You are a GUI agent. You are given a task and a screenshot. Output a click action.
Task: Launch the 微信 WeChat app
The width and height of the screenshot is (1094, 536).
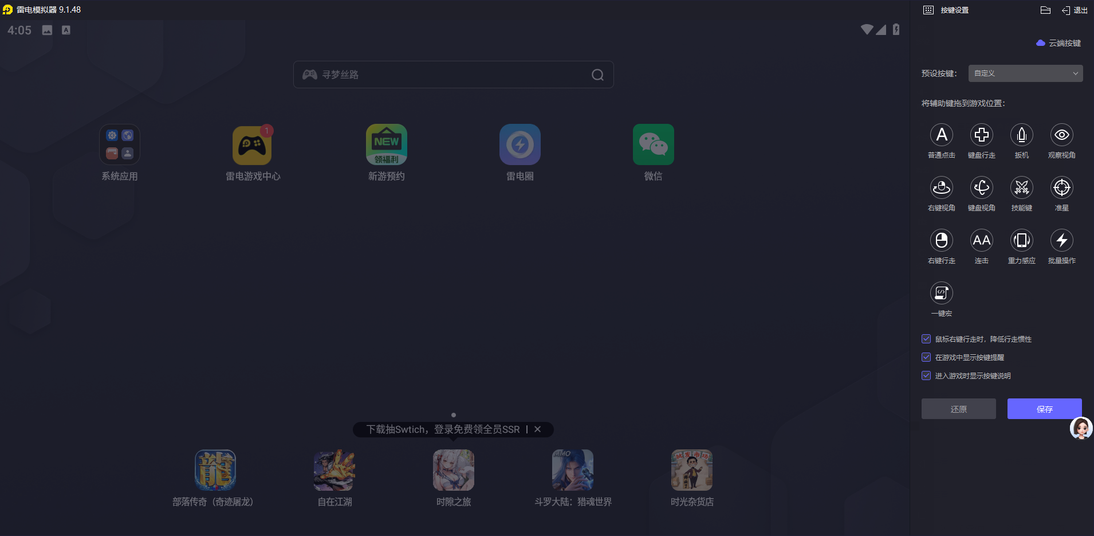coord(654,144)
